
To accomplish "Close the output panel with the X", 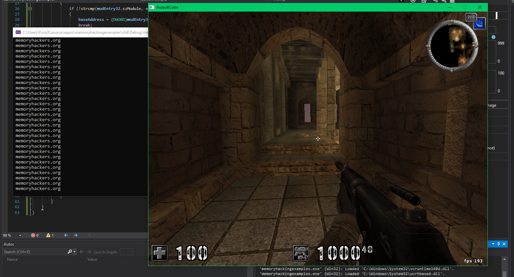I will (504, 244).
